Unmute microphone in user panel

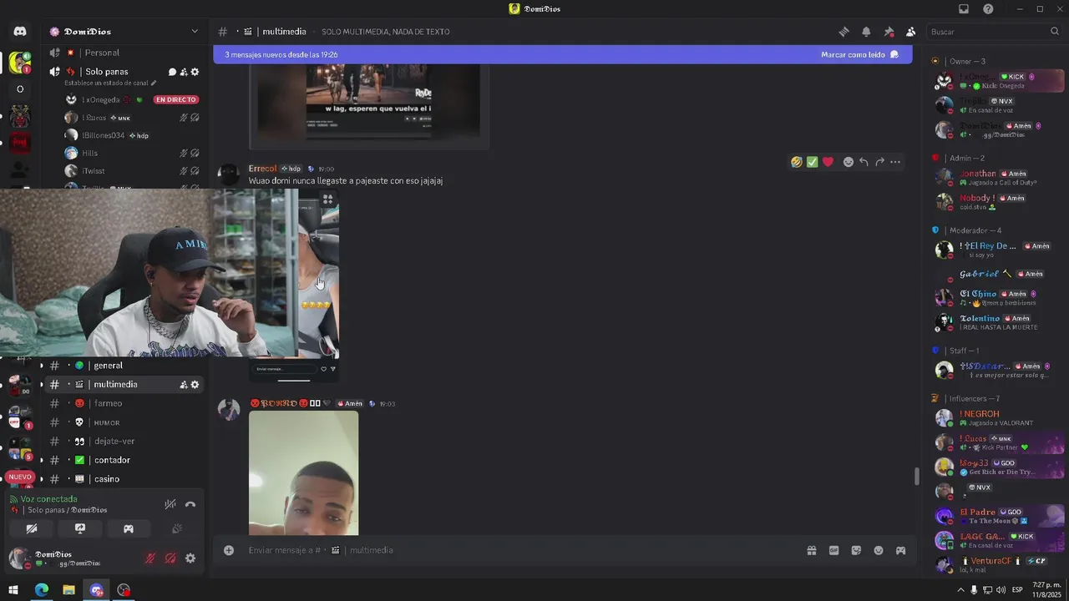[x=151, y=558]
